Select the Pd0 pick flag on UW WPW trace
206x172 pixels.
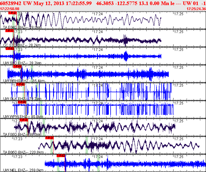tap(22, 102)
